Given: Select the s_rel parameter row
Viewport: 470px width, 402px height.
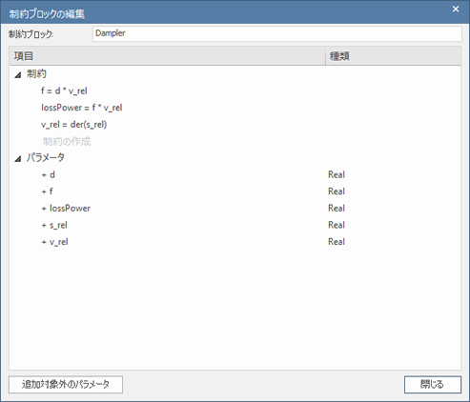Looking at the screenshot, I should [x=235, y=225].
